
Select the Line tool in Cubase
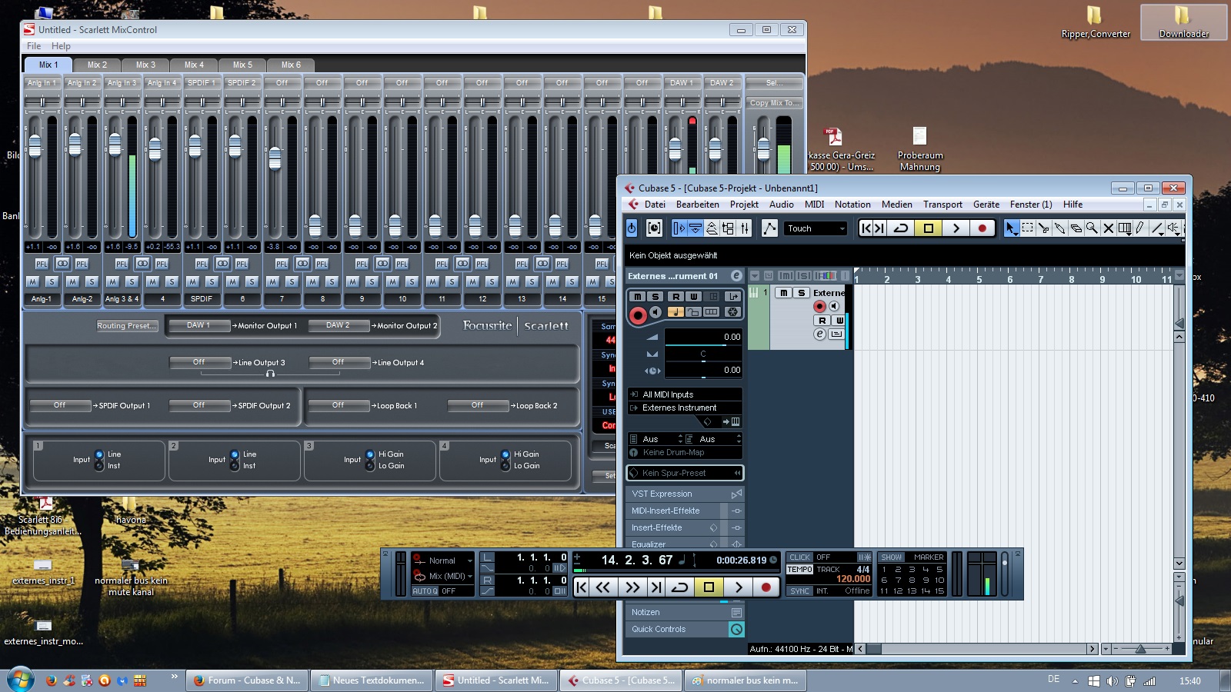pyautogui.click(x=1156, y=228)
